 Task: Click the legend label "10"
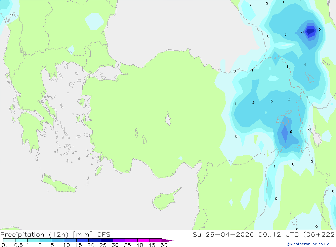coord(67,245)
